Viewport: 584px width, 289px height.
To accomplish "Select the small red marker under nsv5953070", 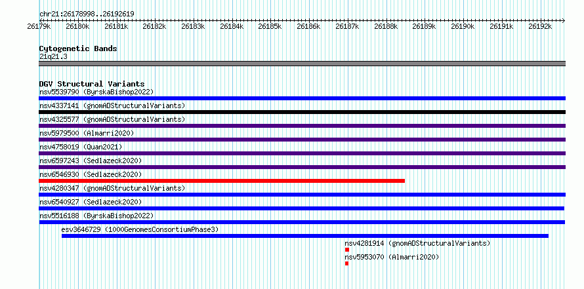I will coord(346,263).
